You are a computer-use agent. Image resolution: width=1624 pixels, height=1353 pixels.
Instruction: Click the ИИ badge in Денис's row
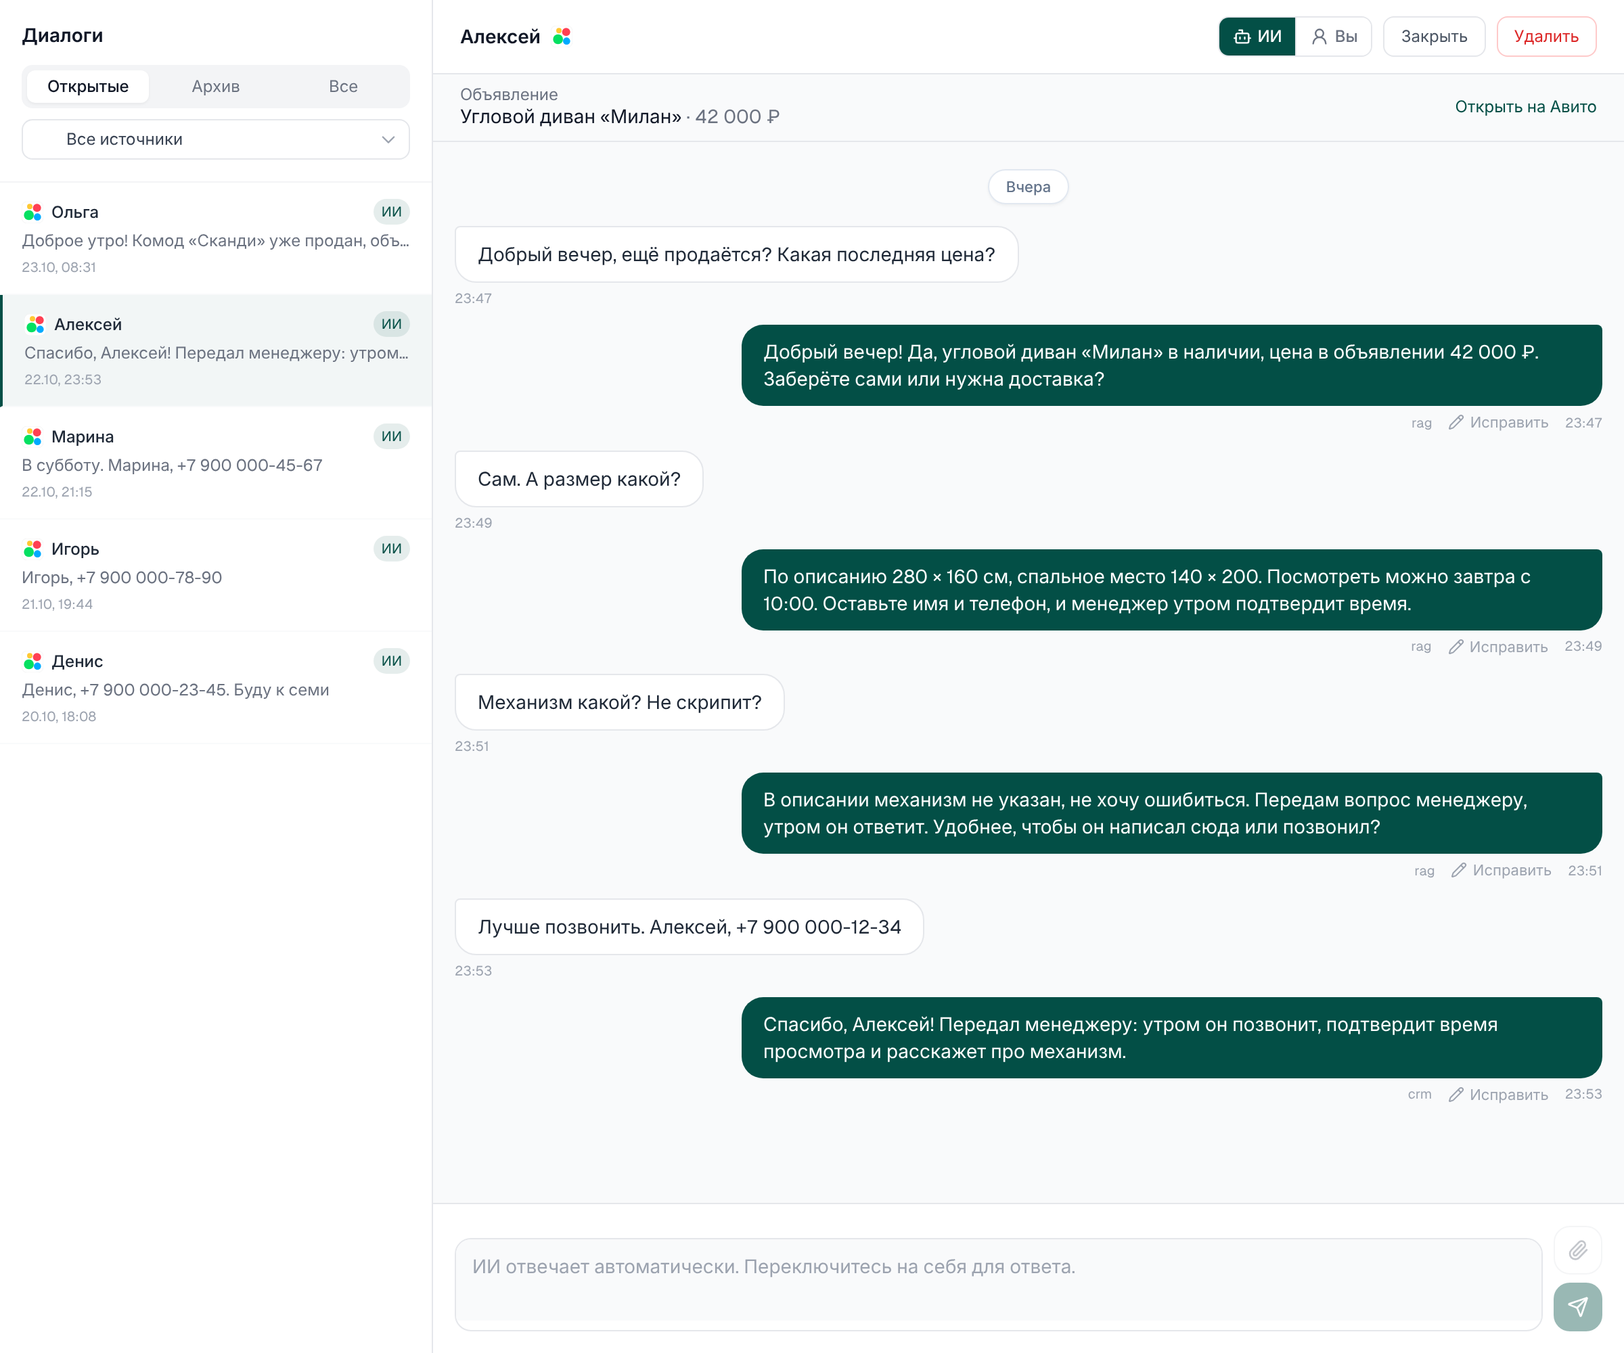coord(391,661)
